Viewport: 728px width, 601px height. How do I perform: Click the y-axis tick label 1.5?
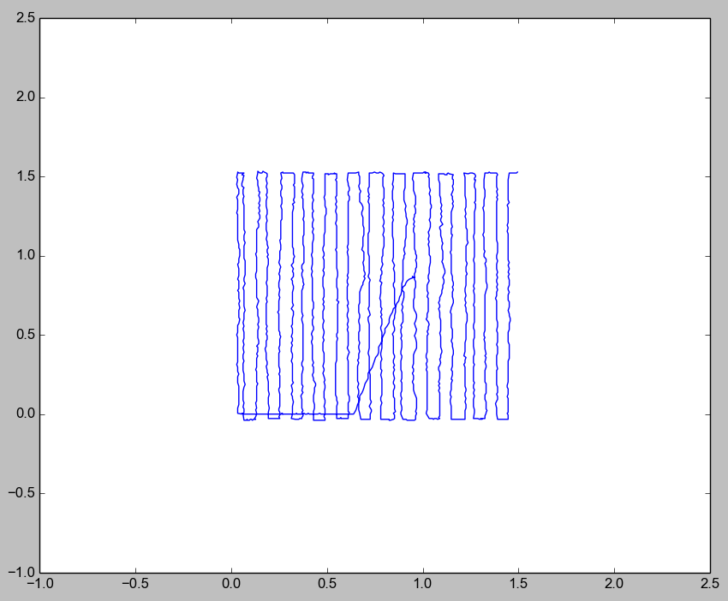26,176
